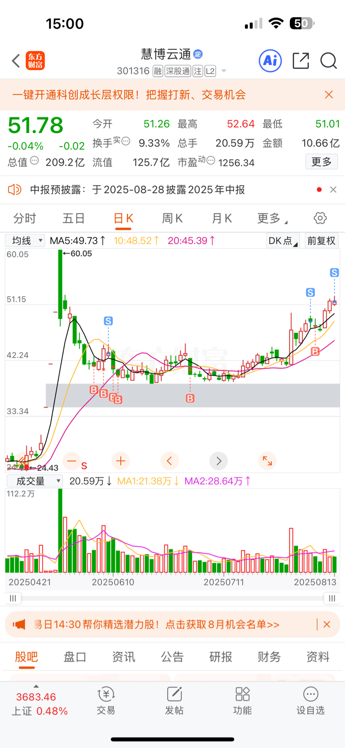Open the 公告 tab
Viewport: 345px width, 748px height.
(x=172, y=657)
